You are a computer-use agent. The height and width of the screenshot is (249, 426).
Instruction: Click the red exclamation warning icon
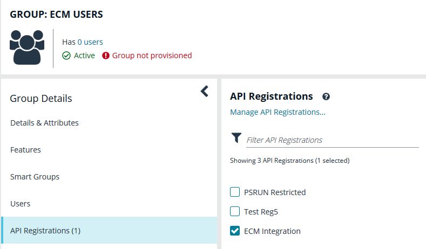click(106, 56)
